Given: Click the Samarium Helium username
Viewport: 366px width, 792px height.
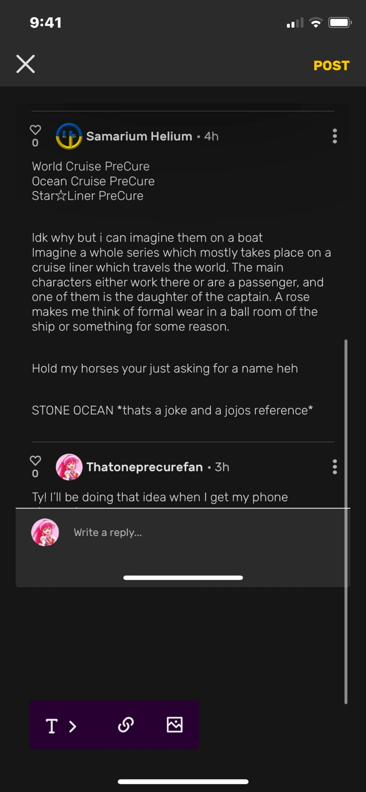Looking at the screenshot, I should click(x=139, y=136).
